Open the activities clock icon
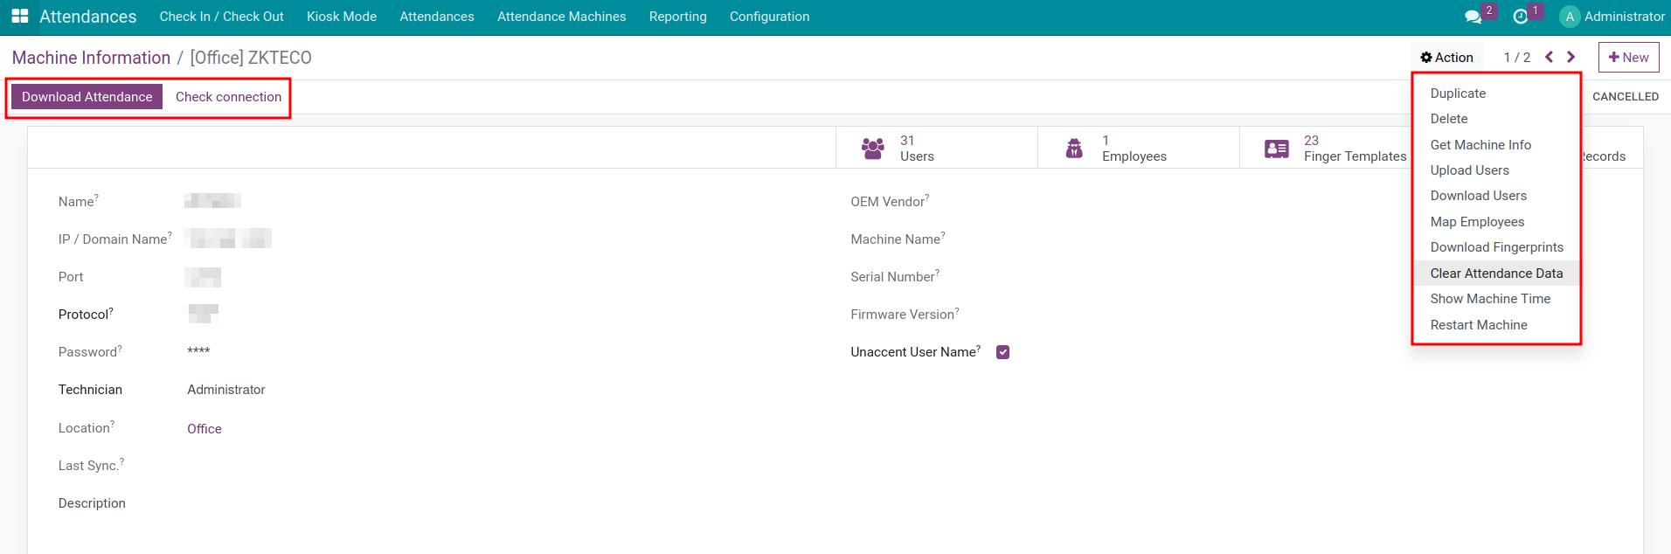This screenshot has width=1671, height=554. [1520, 17]
